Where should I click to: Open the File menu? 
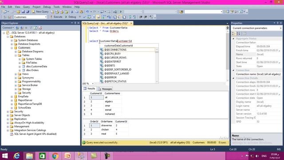click(3, 7)
